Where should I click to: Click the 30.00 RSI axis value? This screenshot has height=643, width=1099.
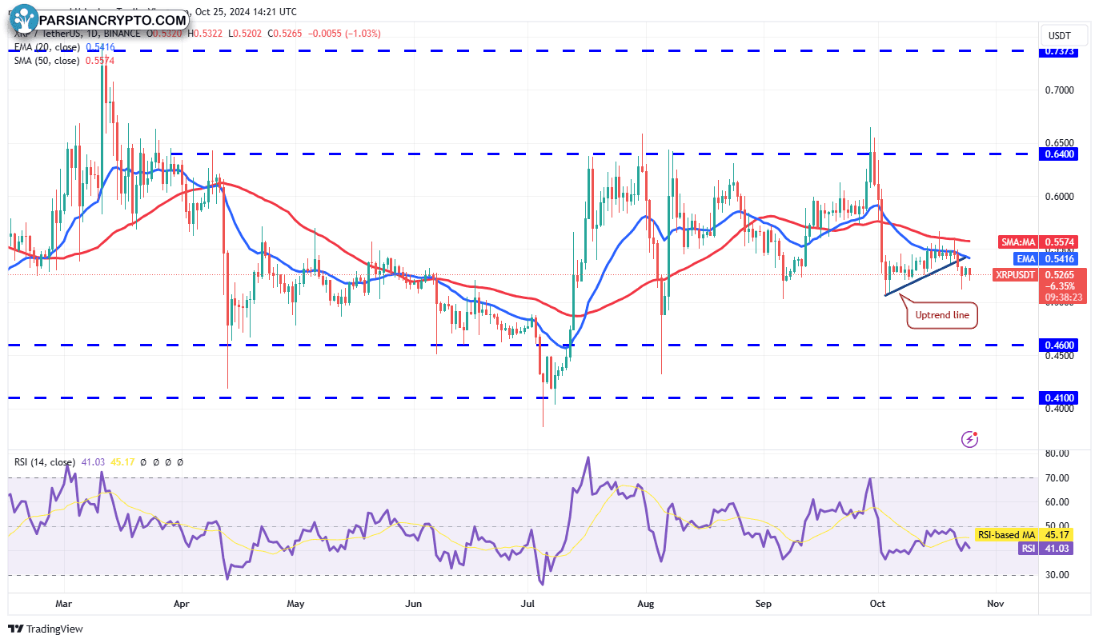1057,575
